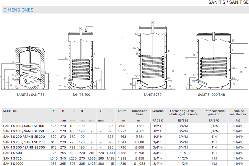
Task: Select the 'ES/SSØ' sub-header
Action: click(x=183, y=120)
